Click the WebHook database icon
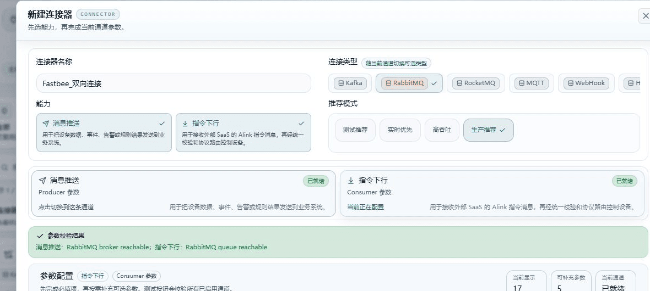The width and height of the screenshot is (650, 291). tap(571, 83)
